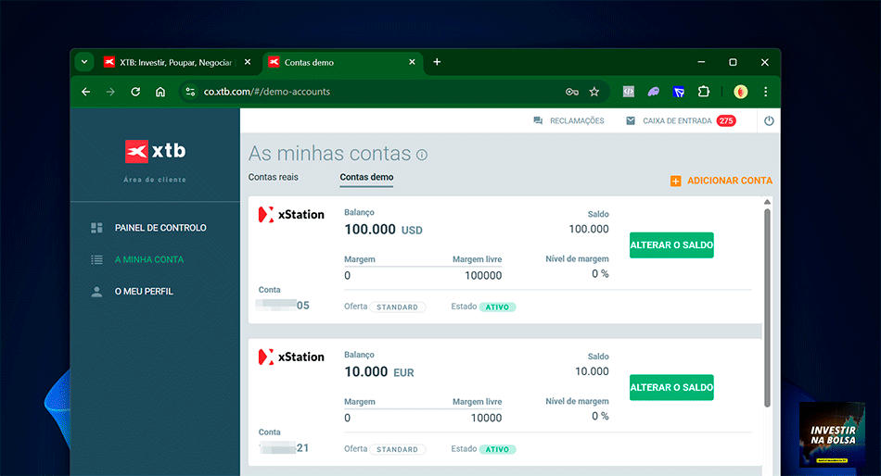Open the browser profile avatar
The width and height of the screenshot is (881, 476).
click(741, 92)
